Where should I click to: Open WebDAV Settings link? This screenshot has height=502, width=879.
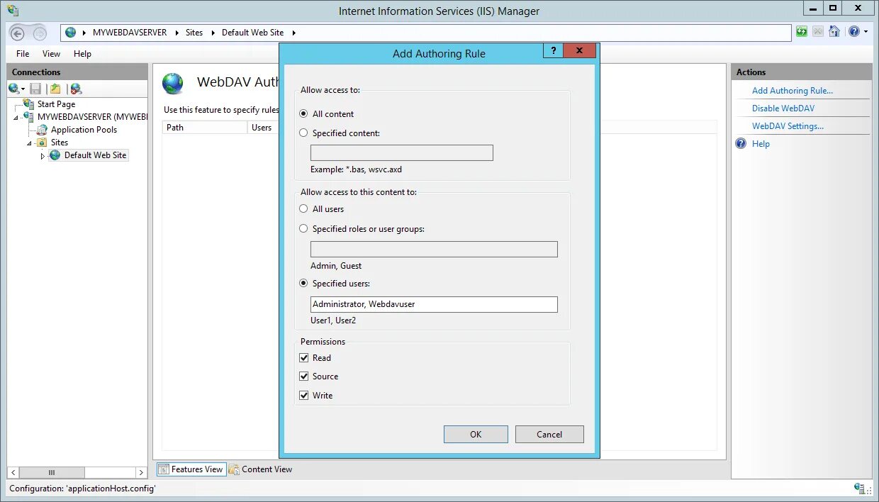[x=788, y=126]
